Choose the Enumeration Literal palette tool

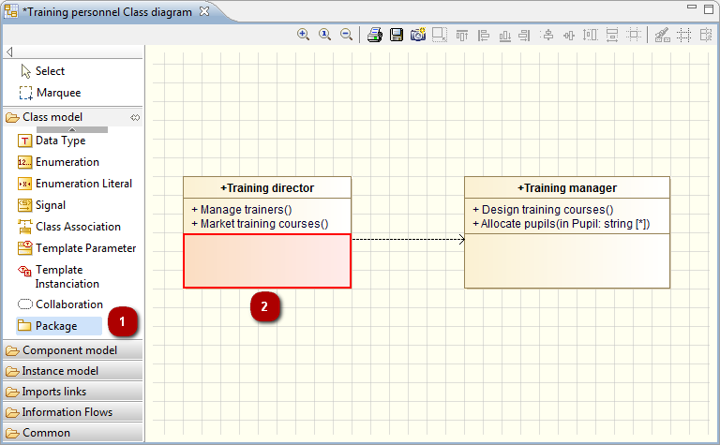click(x=83, y=184)
